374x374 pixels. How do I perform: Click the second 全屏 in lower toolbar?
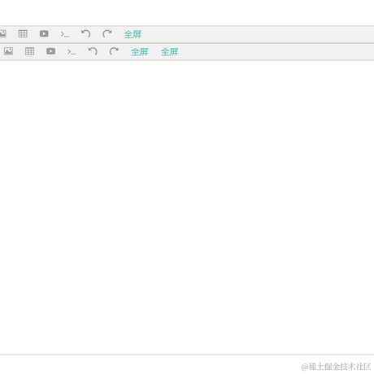[x=170, y=52]
